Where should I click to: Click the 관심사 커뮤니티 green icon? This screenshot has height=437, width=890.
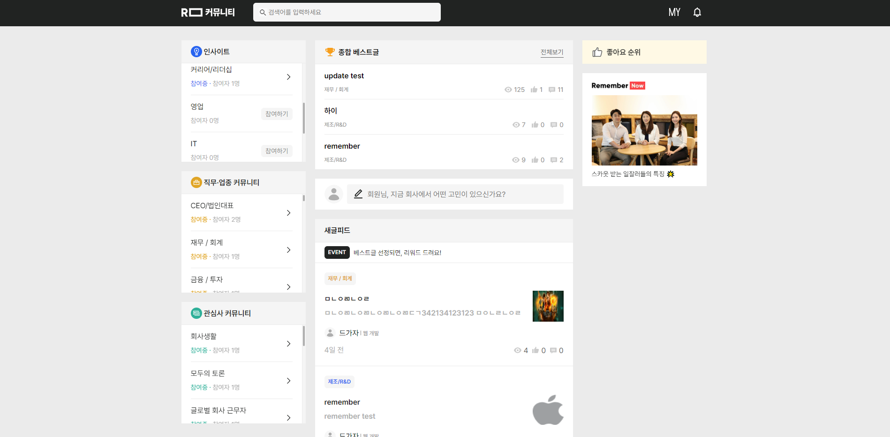pyautogui.click(x=196, y=313)
